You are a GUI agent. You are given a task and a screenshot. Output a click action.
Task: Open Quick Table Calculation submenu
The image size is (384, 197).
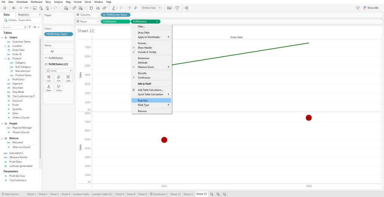coord(151,94)
